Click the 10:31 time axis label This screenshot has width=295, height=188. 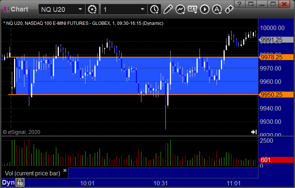(x=161, y=183)
